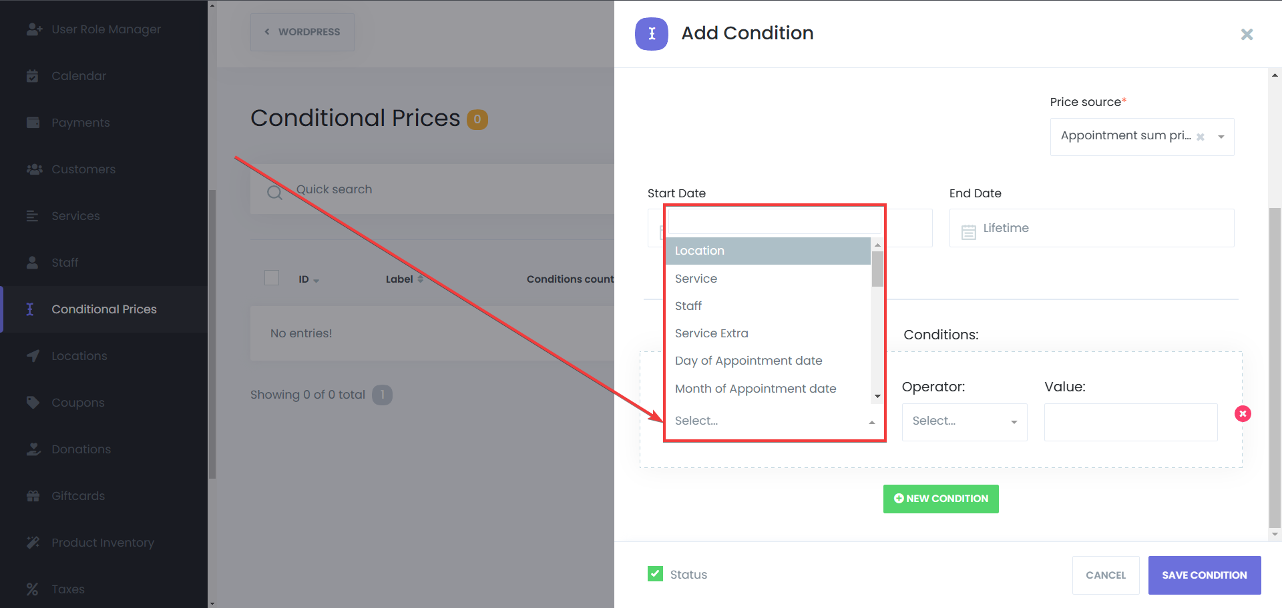This screenshot has width=1282, height=608.
Task: Choose Service Extra from the dropdown list
Action: pyautogui.click(x=711, y=333)
